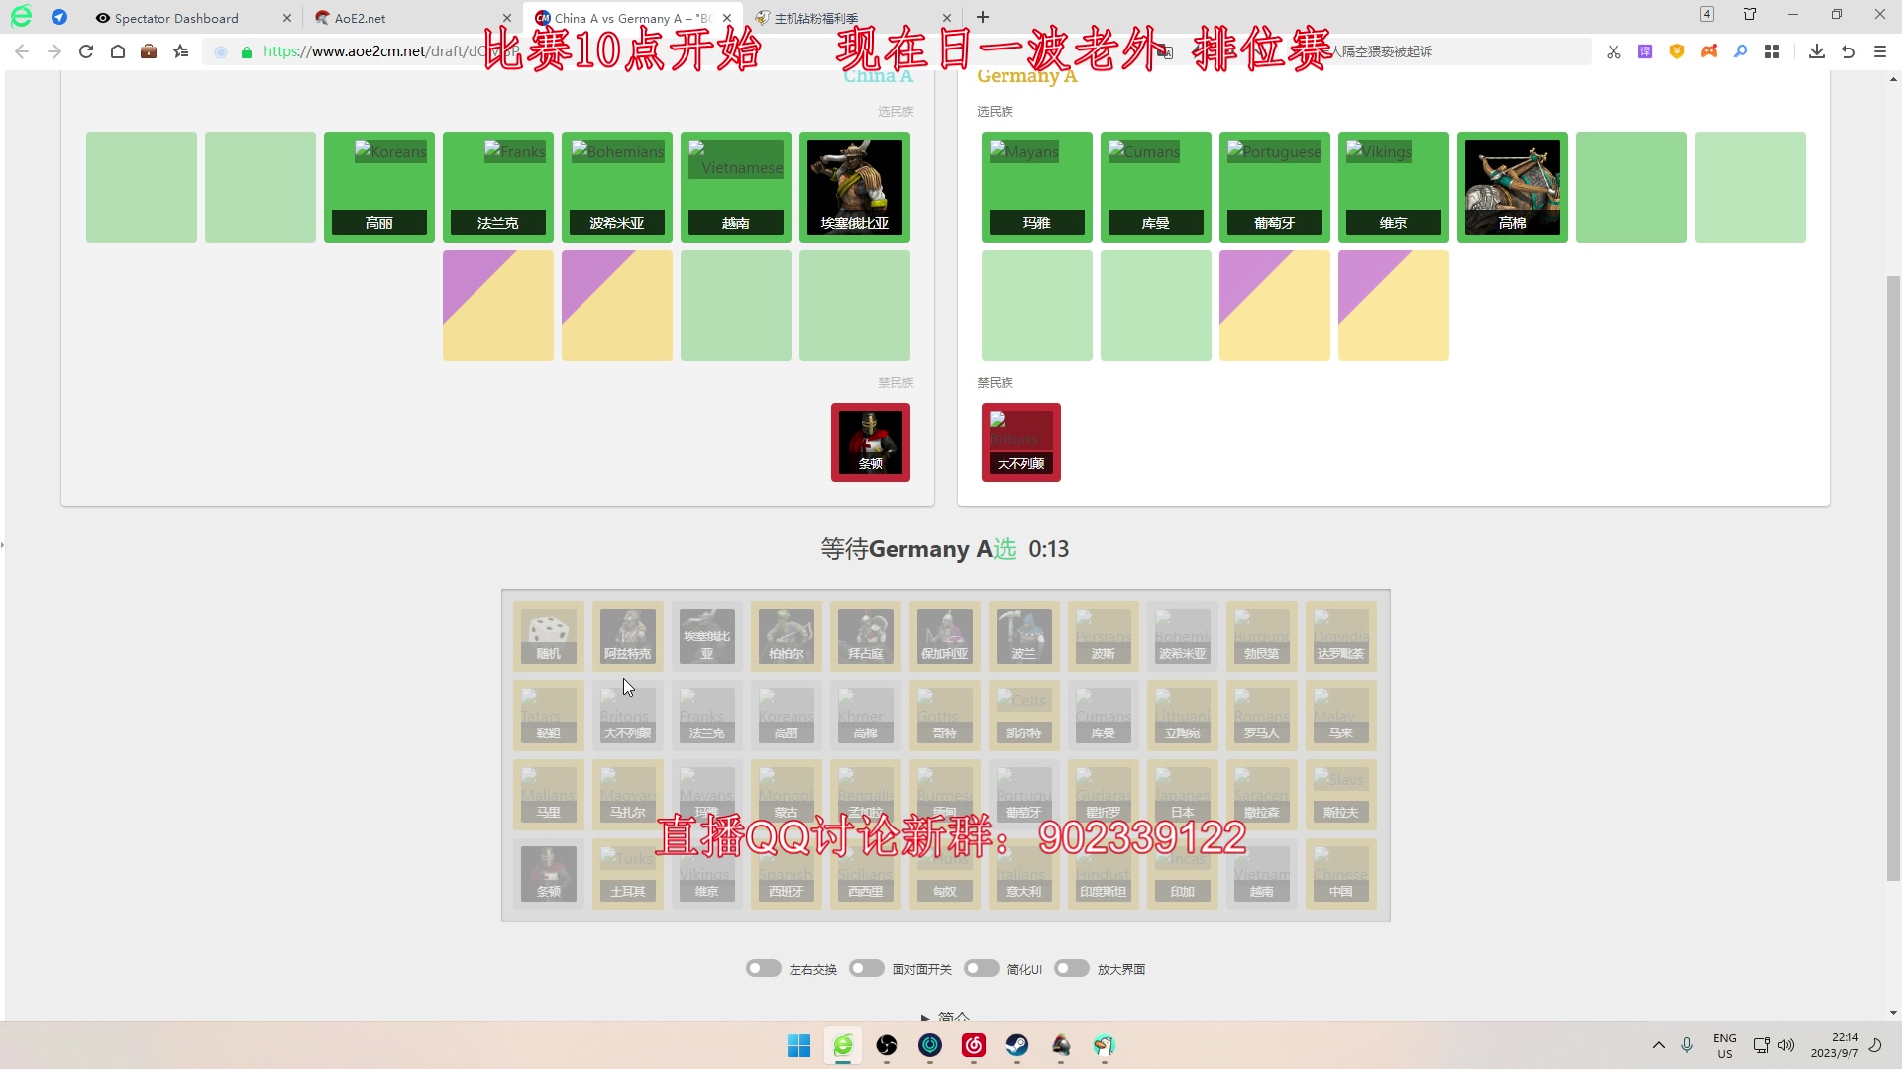1902x1069 pixels.
Task: Toggle the 面对面开关 face-to-face switch
Action: pyautogui.click(x=866, y=968)
